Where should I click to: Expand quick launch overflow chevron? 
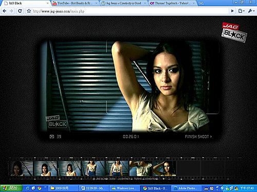[45, 187]
